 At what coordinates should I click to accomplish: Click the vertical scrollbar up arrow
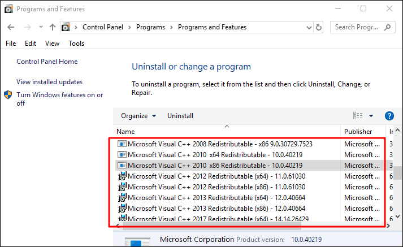point(398,131)
